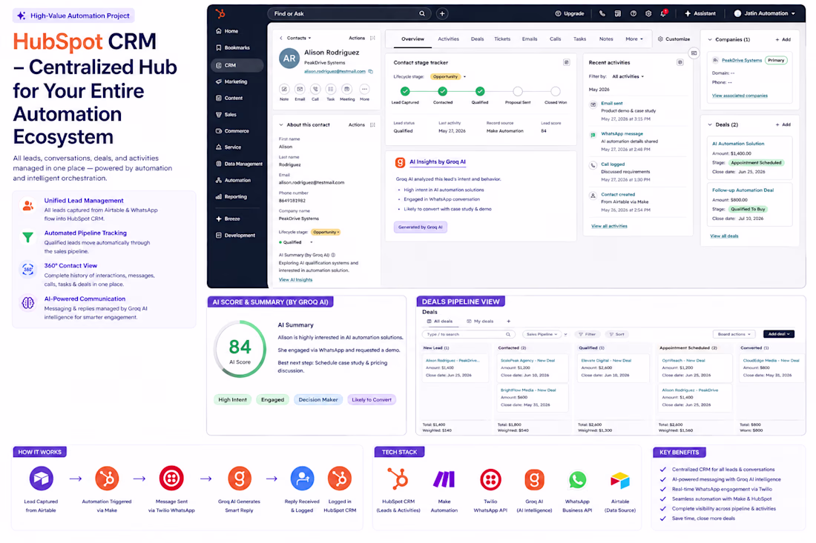Click the Meeting icon under Alison Rodriguez
This screenshot has width=816, height=543.
tap(347, 89)
